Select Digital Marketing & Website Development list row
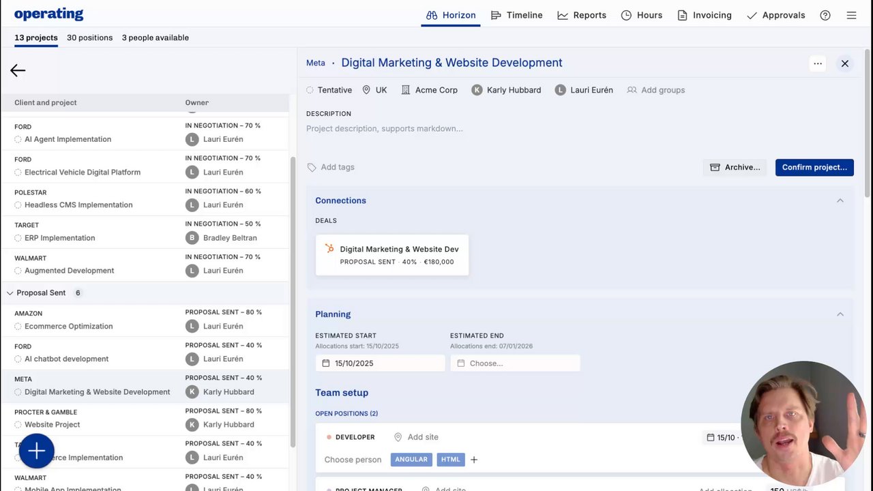Image resolution: width=873 pixels, height=491 pixels. 145,386
